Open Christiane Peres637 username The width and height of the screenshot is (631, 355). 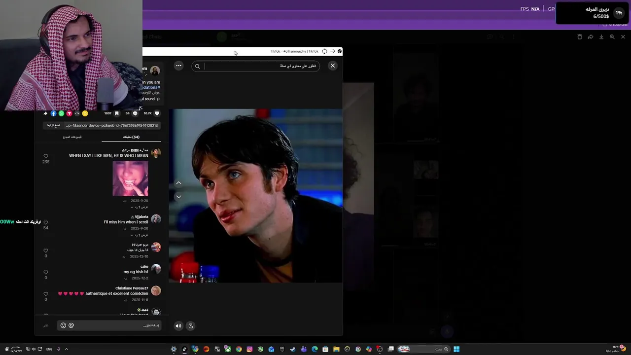click(132, 288)
